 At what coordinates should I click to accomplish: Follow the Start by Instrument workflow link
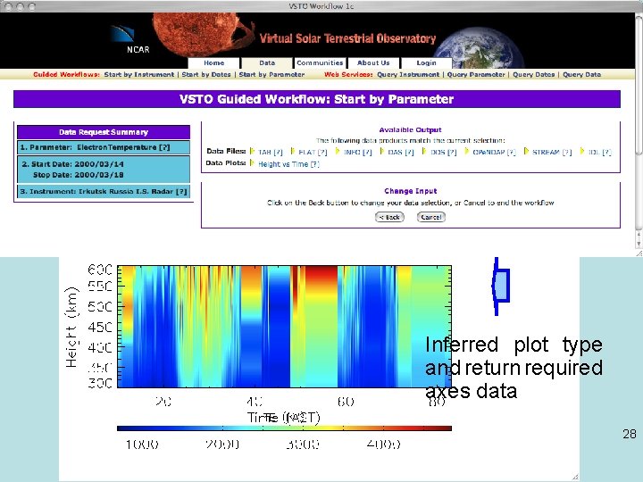[x=139, y=75]
